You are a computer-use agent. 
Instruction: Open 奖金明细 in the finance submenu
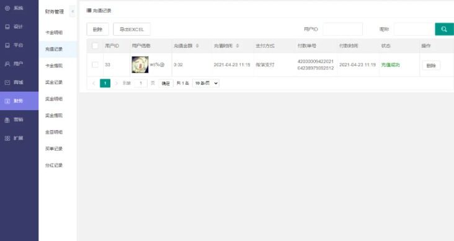pos(54,99)
